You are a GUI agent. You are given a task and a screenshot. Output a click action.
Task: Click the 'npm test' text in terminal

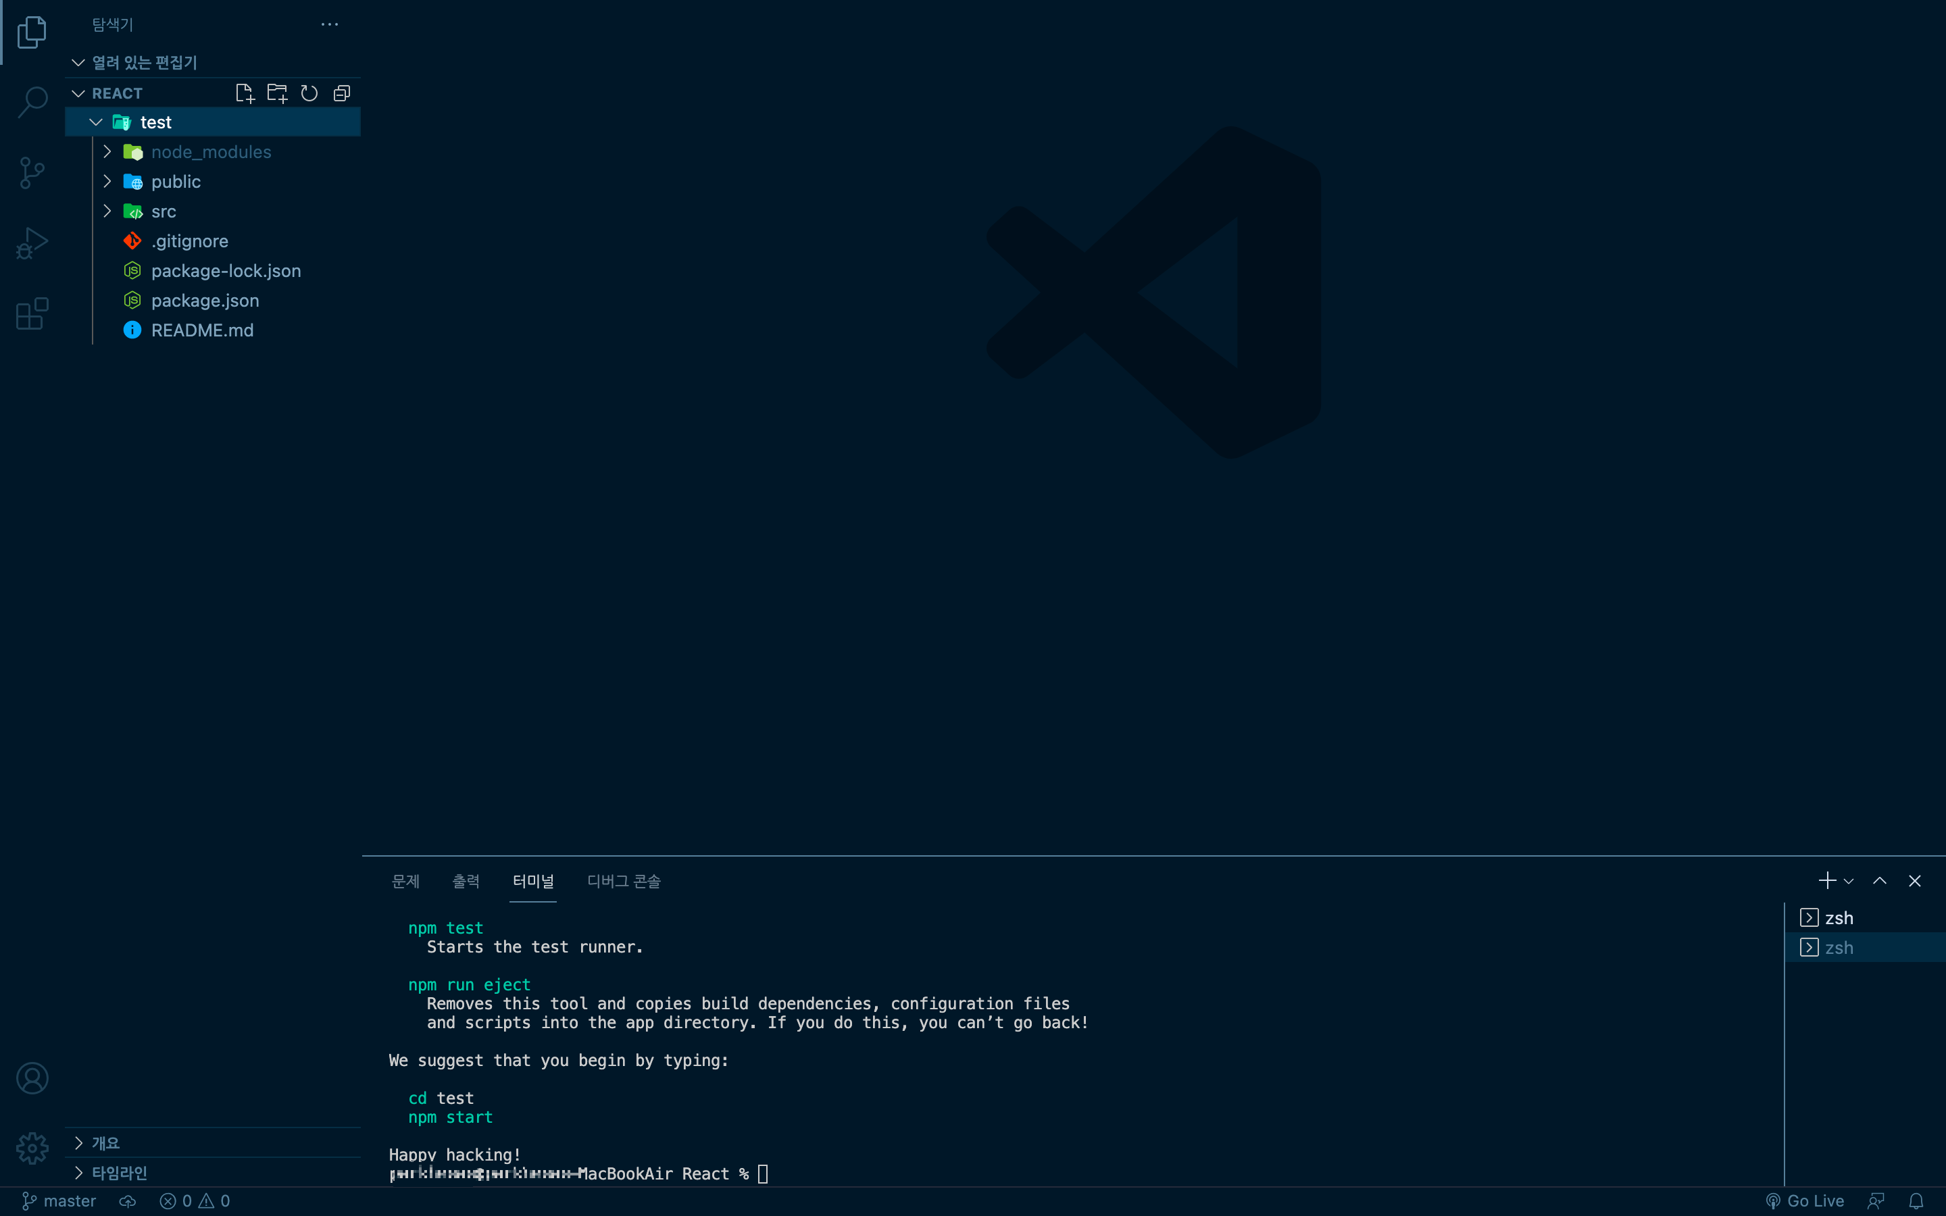(x=445, y=928)
